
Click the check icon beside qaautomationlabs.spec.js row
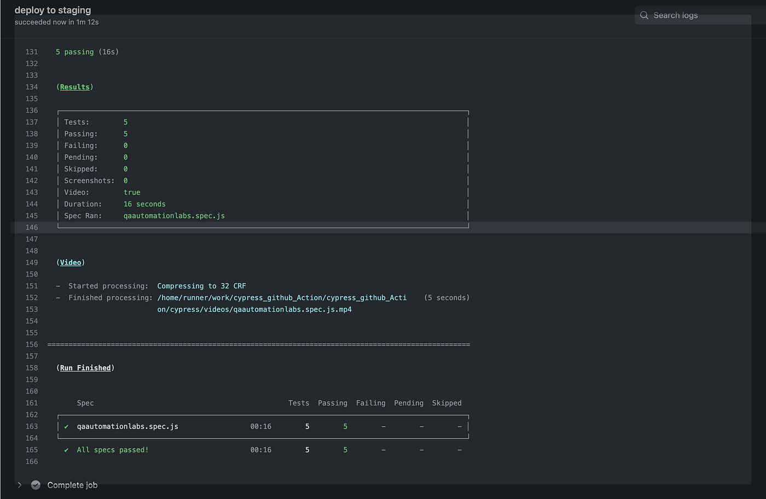(66, 426)
